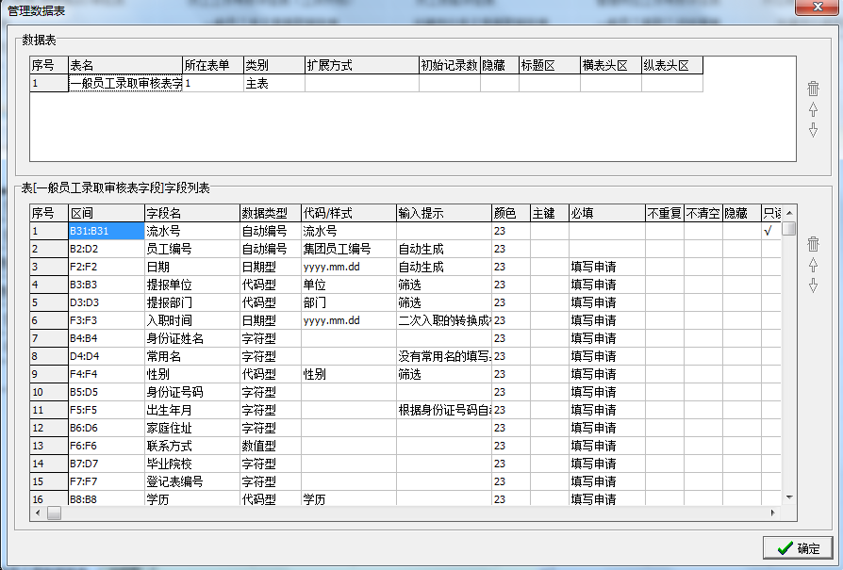843x570 pixels.
Task: Click left arrow of horizontal scrollbar
Action: (38, 513)
